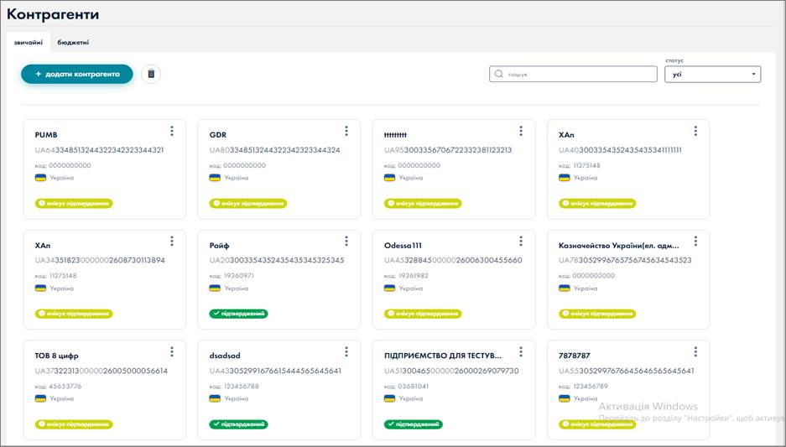786x447 pixels.
Task: Click очікує підтвердження badge on GDR card
Action: [x=248, y=204]
